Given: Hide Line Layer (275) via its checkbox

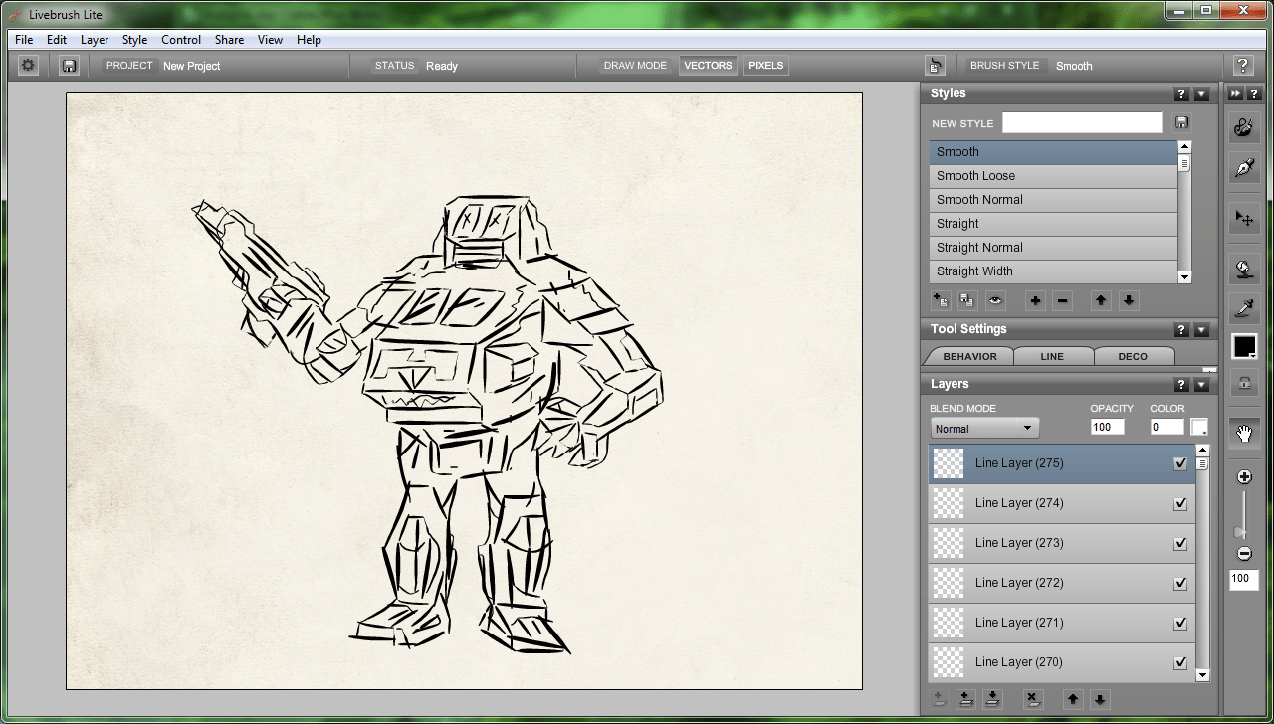Looking at the screenshot, I should (1180, 464).
